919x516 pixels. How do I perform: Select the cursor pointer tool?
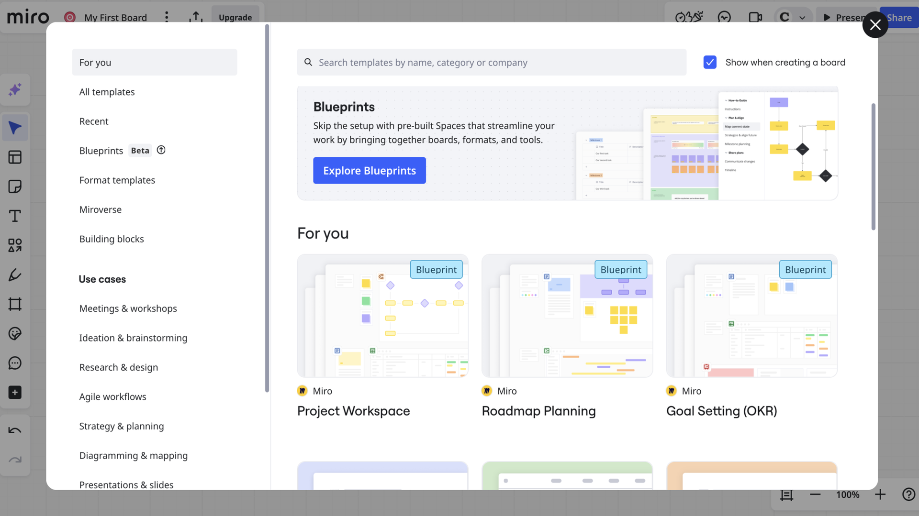click(15, 128)
